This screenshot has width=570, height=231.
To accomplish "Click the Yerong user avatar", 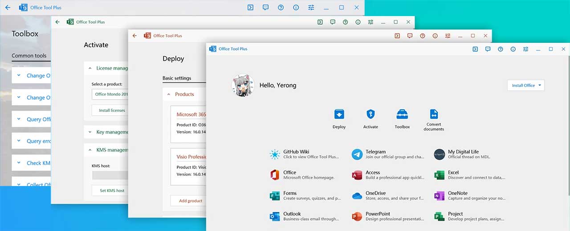I will pos(243,85).
